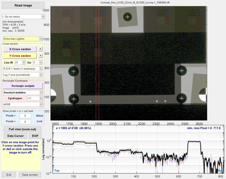Activate X-Cross section mode
The height and width of the screenshot is (179, 226).
click(20, 49)
